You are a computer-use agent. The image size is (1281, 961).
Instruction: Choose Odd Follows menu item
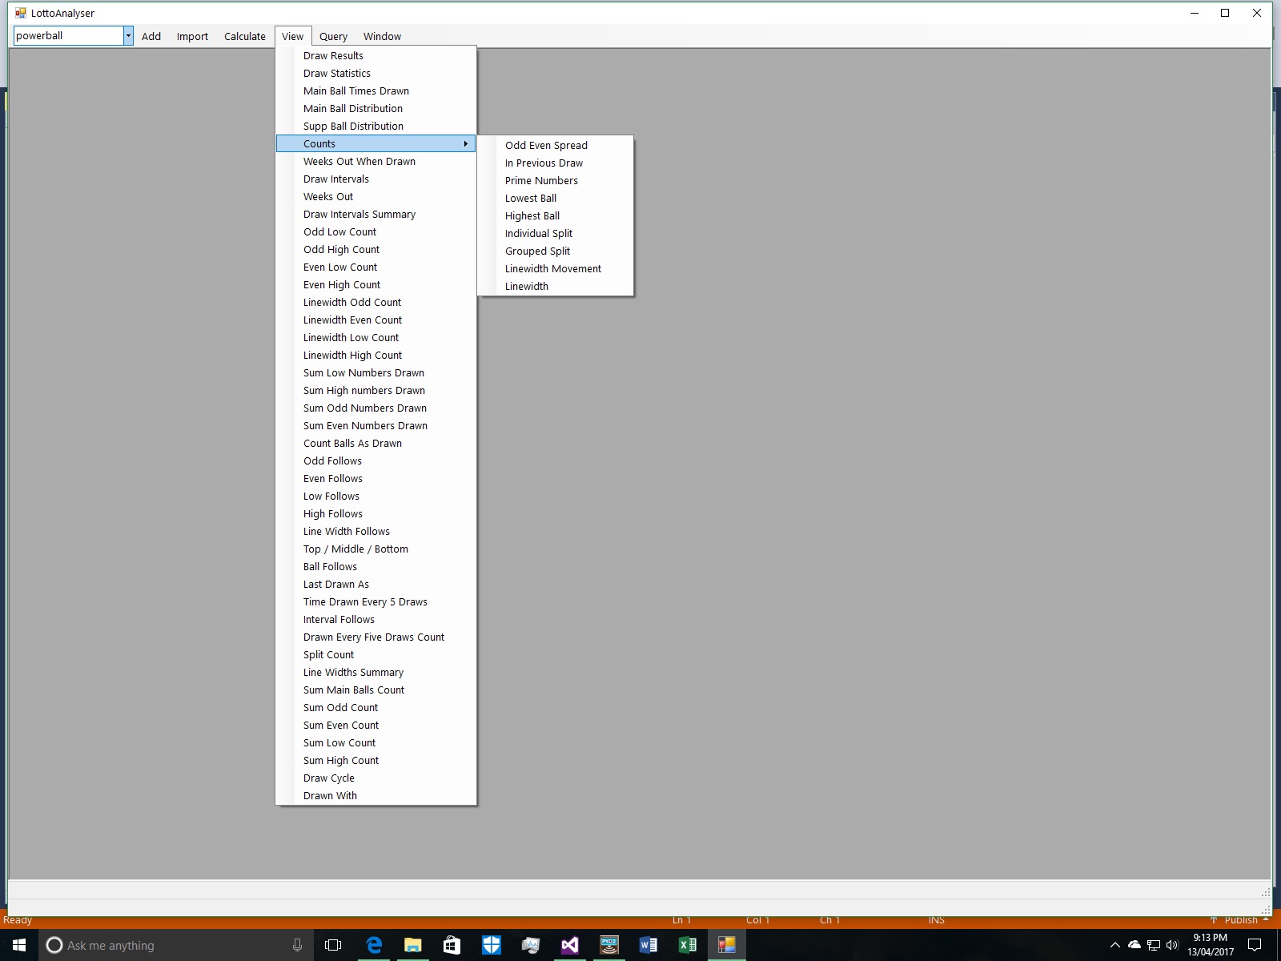[x=375, y=460]
